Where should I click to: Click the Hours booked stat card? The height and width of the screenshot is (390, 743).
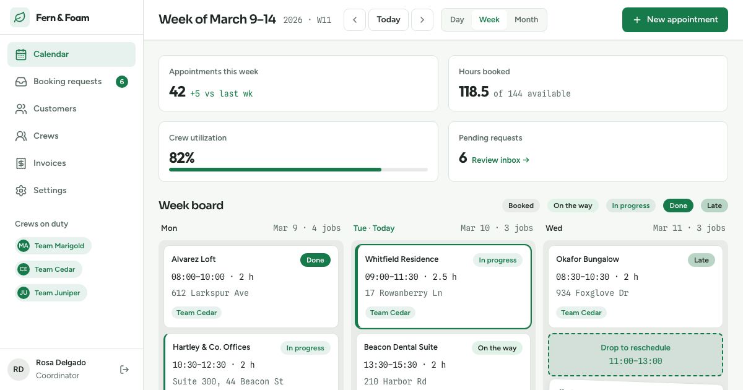point(588,84)
